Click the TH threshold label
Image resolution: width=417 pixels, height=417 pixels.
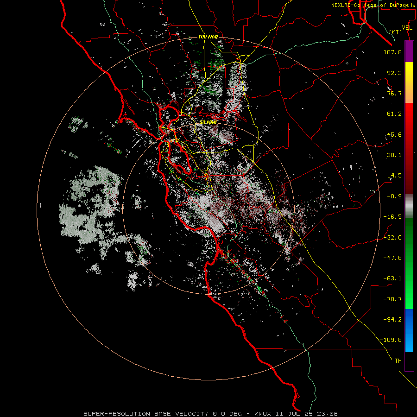tap(398, 361)
